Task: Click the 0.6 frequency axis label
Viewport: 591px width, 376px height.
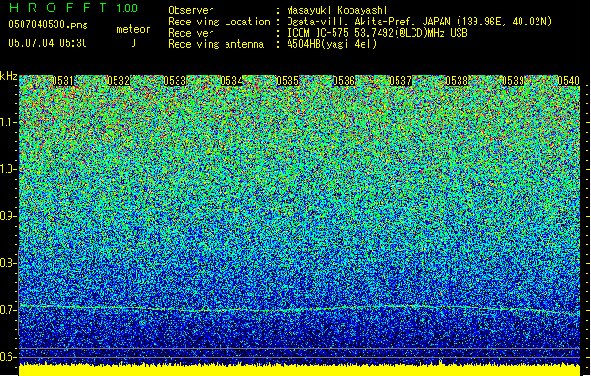Action: click(x=8, y=357)
